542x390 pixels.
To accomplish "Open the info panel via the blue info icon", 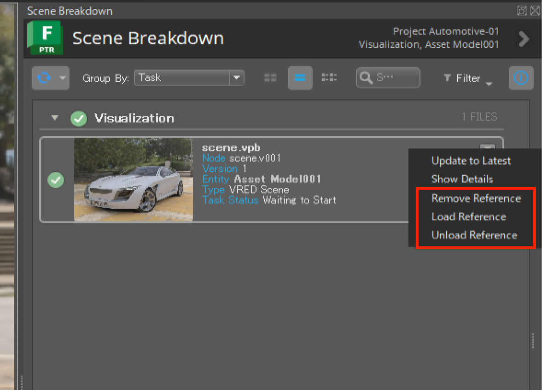I will point(521,77).
